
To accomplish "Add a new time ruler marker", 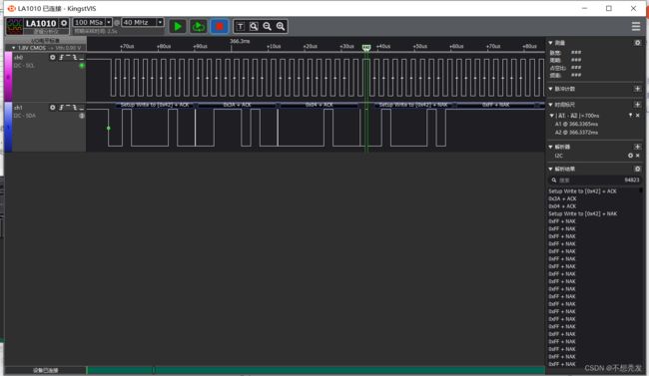I will [637, 105].
